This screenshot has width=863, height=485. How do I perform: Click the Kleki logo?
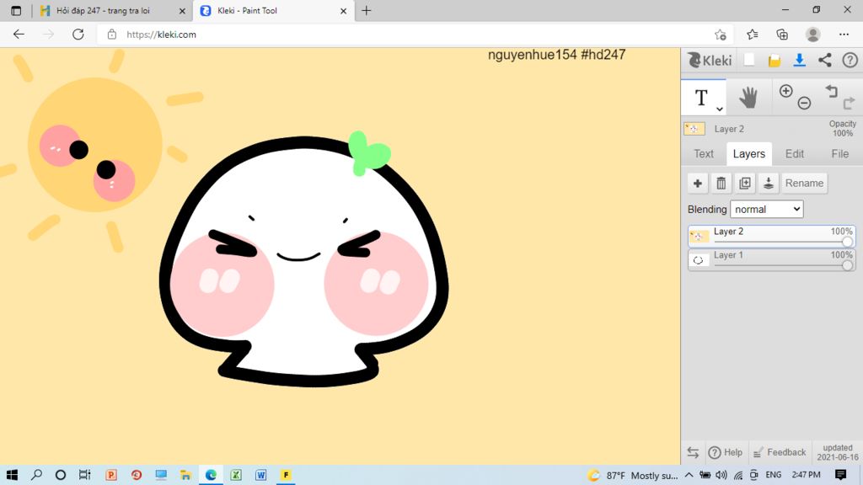(x=710, y=60)
